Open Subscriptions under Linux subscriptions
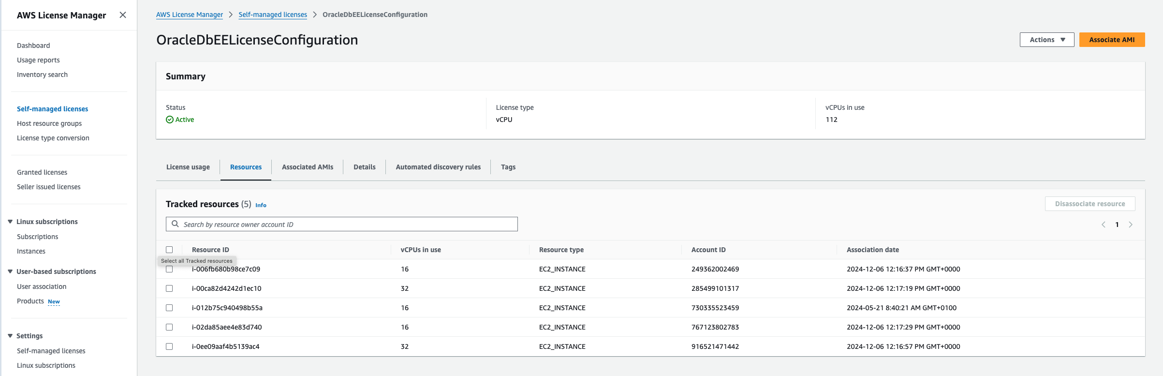Image resolution: width=1163 pixels, height=376 pixels. coord(37,237)
